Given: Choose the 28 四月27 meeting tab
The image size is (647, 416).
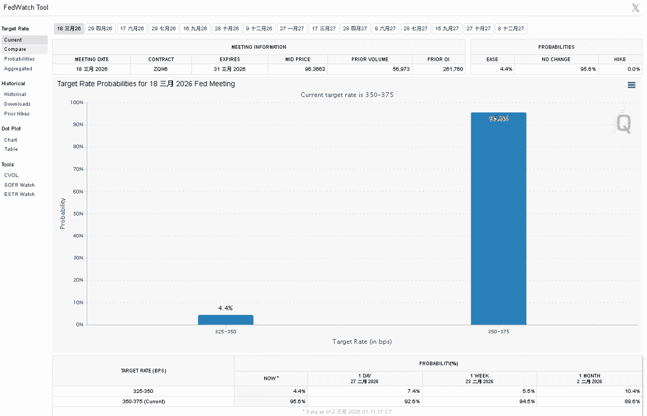Looking at the screenshot, I should click(x=355, y=28).
